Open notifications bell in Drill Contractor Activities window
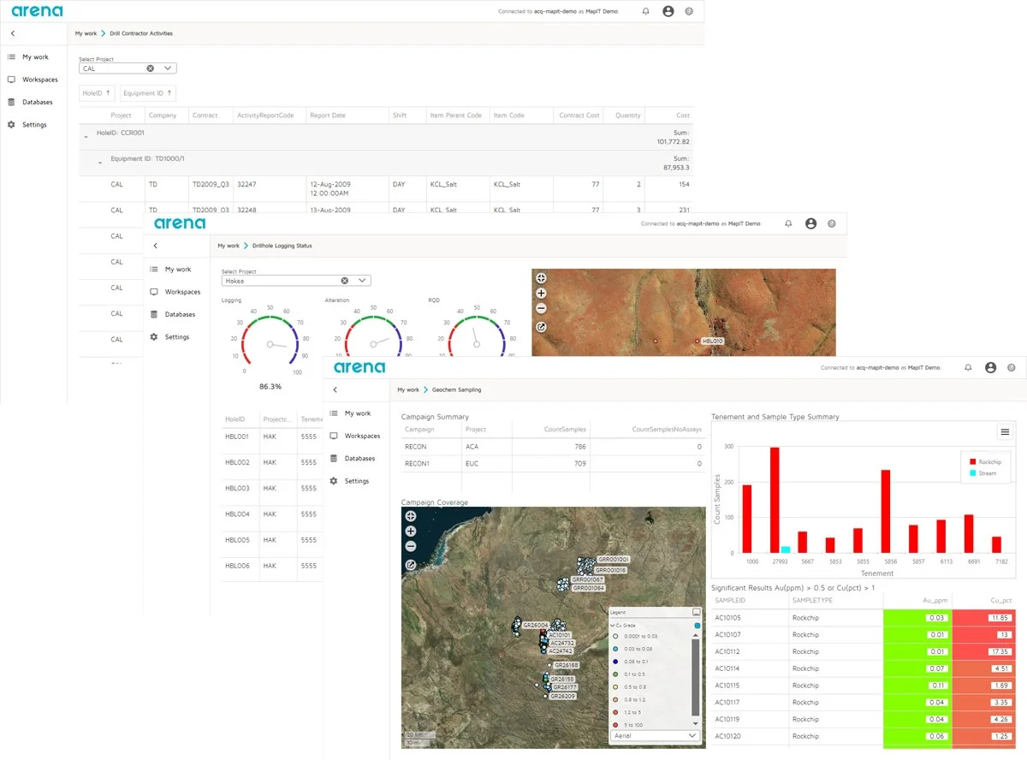 (x=646, y=12)
